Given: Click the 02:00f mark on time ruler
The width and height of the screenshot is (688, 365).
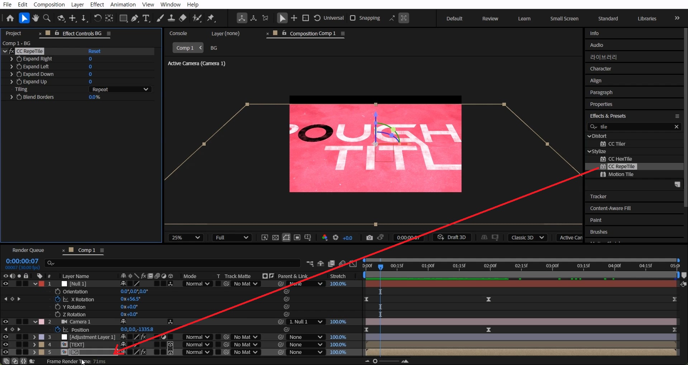Looking at the screenshot, I should 490,266.
